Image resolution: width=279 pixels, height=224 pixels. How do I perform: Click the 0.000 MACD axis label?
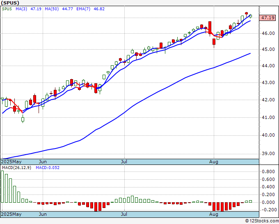tap(268, 202)
